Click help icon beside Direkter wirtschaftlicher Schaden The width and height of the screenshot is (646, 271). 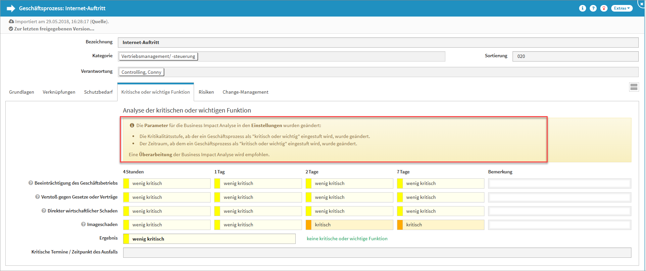[x=44, y=211]
